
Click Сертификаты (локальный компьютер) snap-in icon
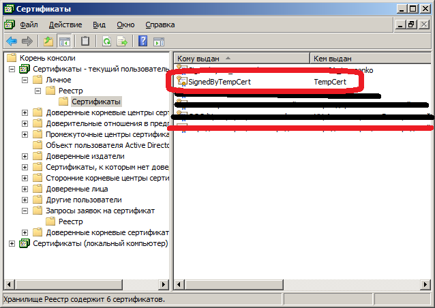[x=25, y=243]
